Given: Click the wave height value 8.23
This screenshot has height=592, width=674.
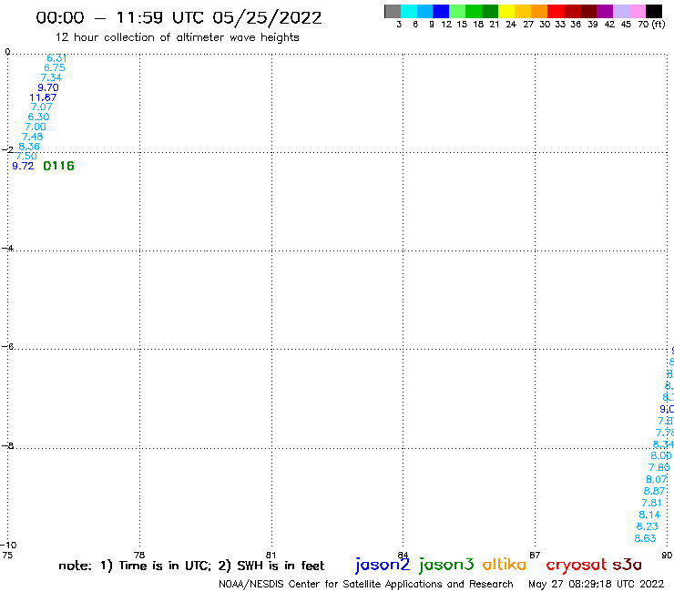Looking at the screenshot, I should (x=648, y=526).
